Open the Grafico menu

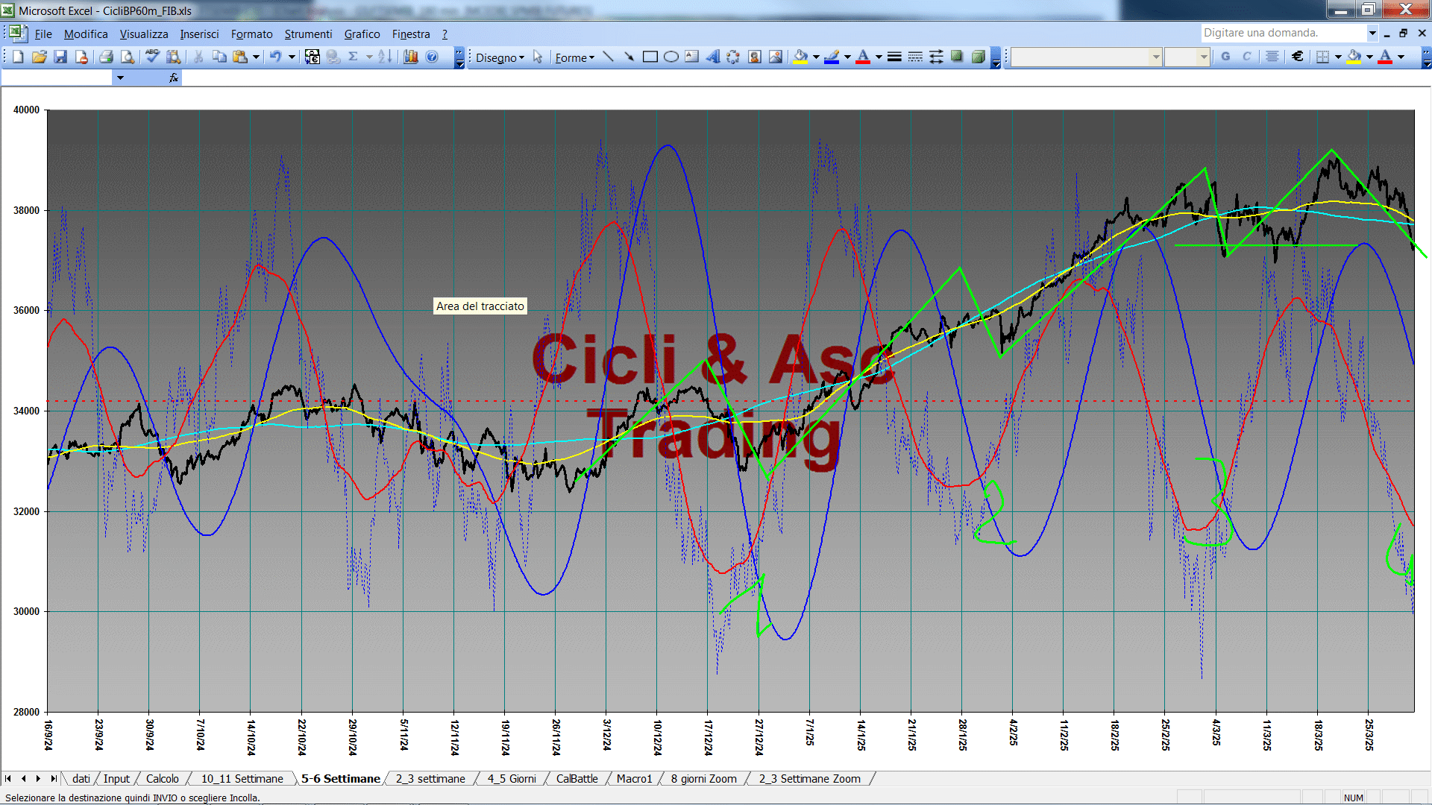coord(362,34)
